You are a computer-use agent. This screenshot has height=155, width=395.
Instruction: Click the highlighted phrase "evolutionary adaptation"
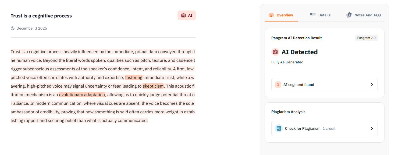point(82,95)
